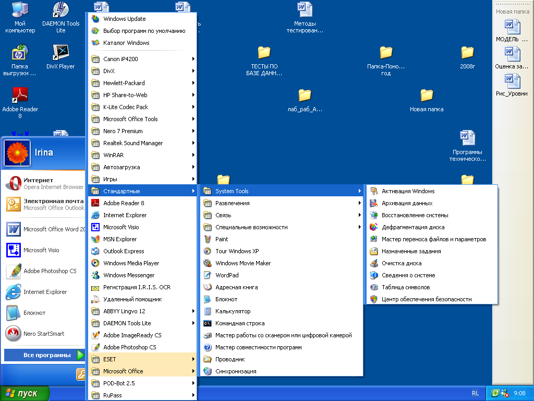Open WordPad icon
Viewport: 534px width, 401px height.
click(208, 275)
